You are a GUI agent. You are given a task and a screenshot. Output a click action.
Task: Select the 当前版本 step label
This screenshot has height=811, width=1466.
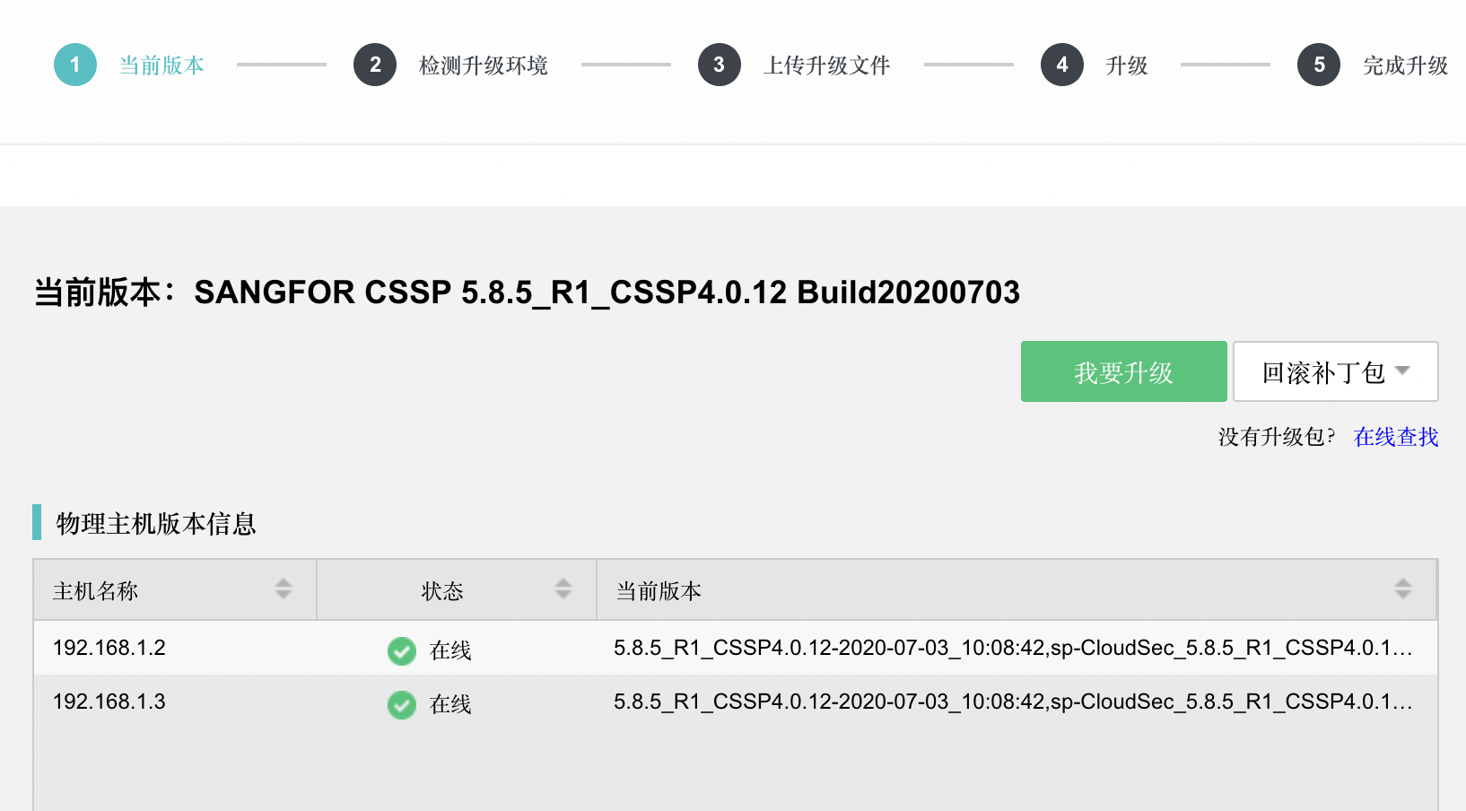tap(161, 64)
